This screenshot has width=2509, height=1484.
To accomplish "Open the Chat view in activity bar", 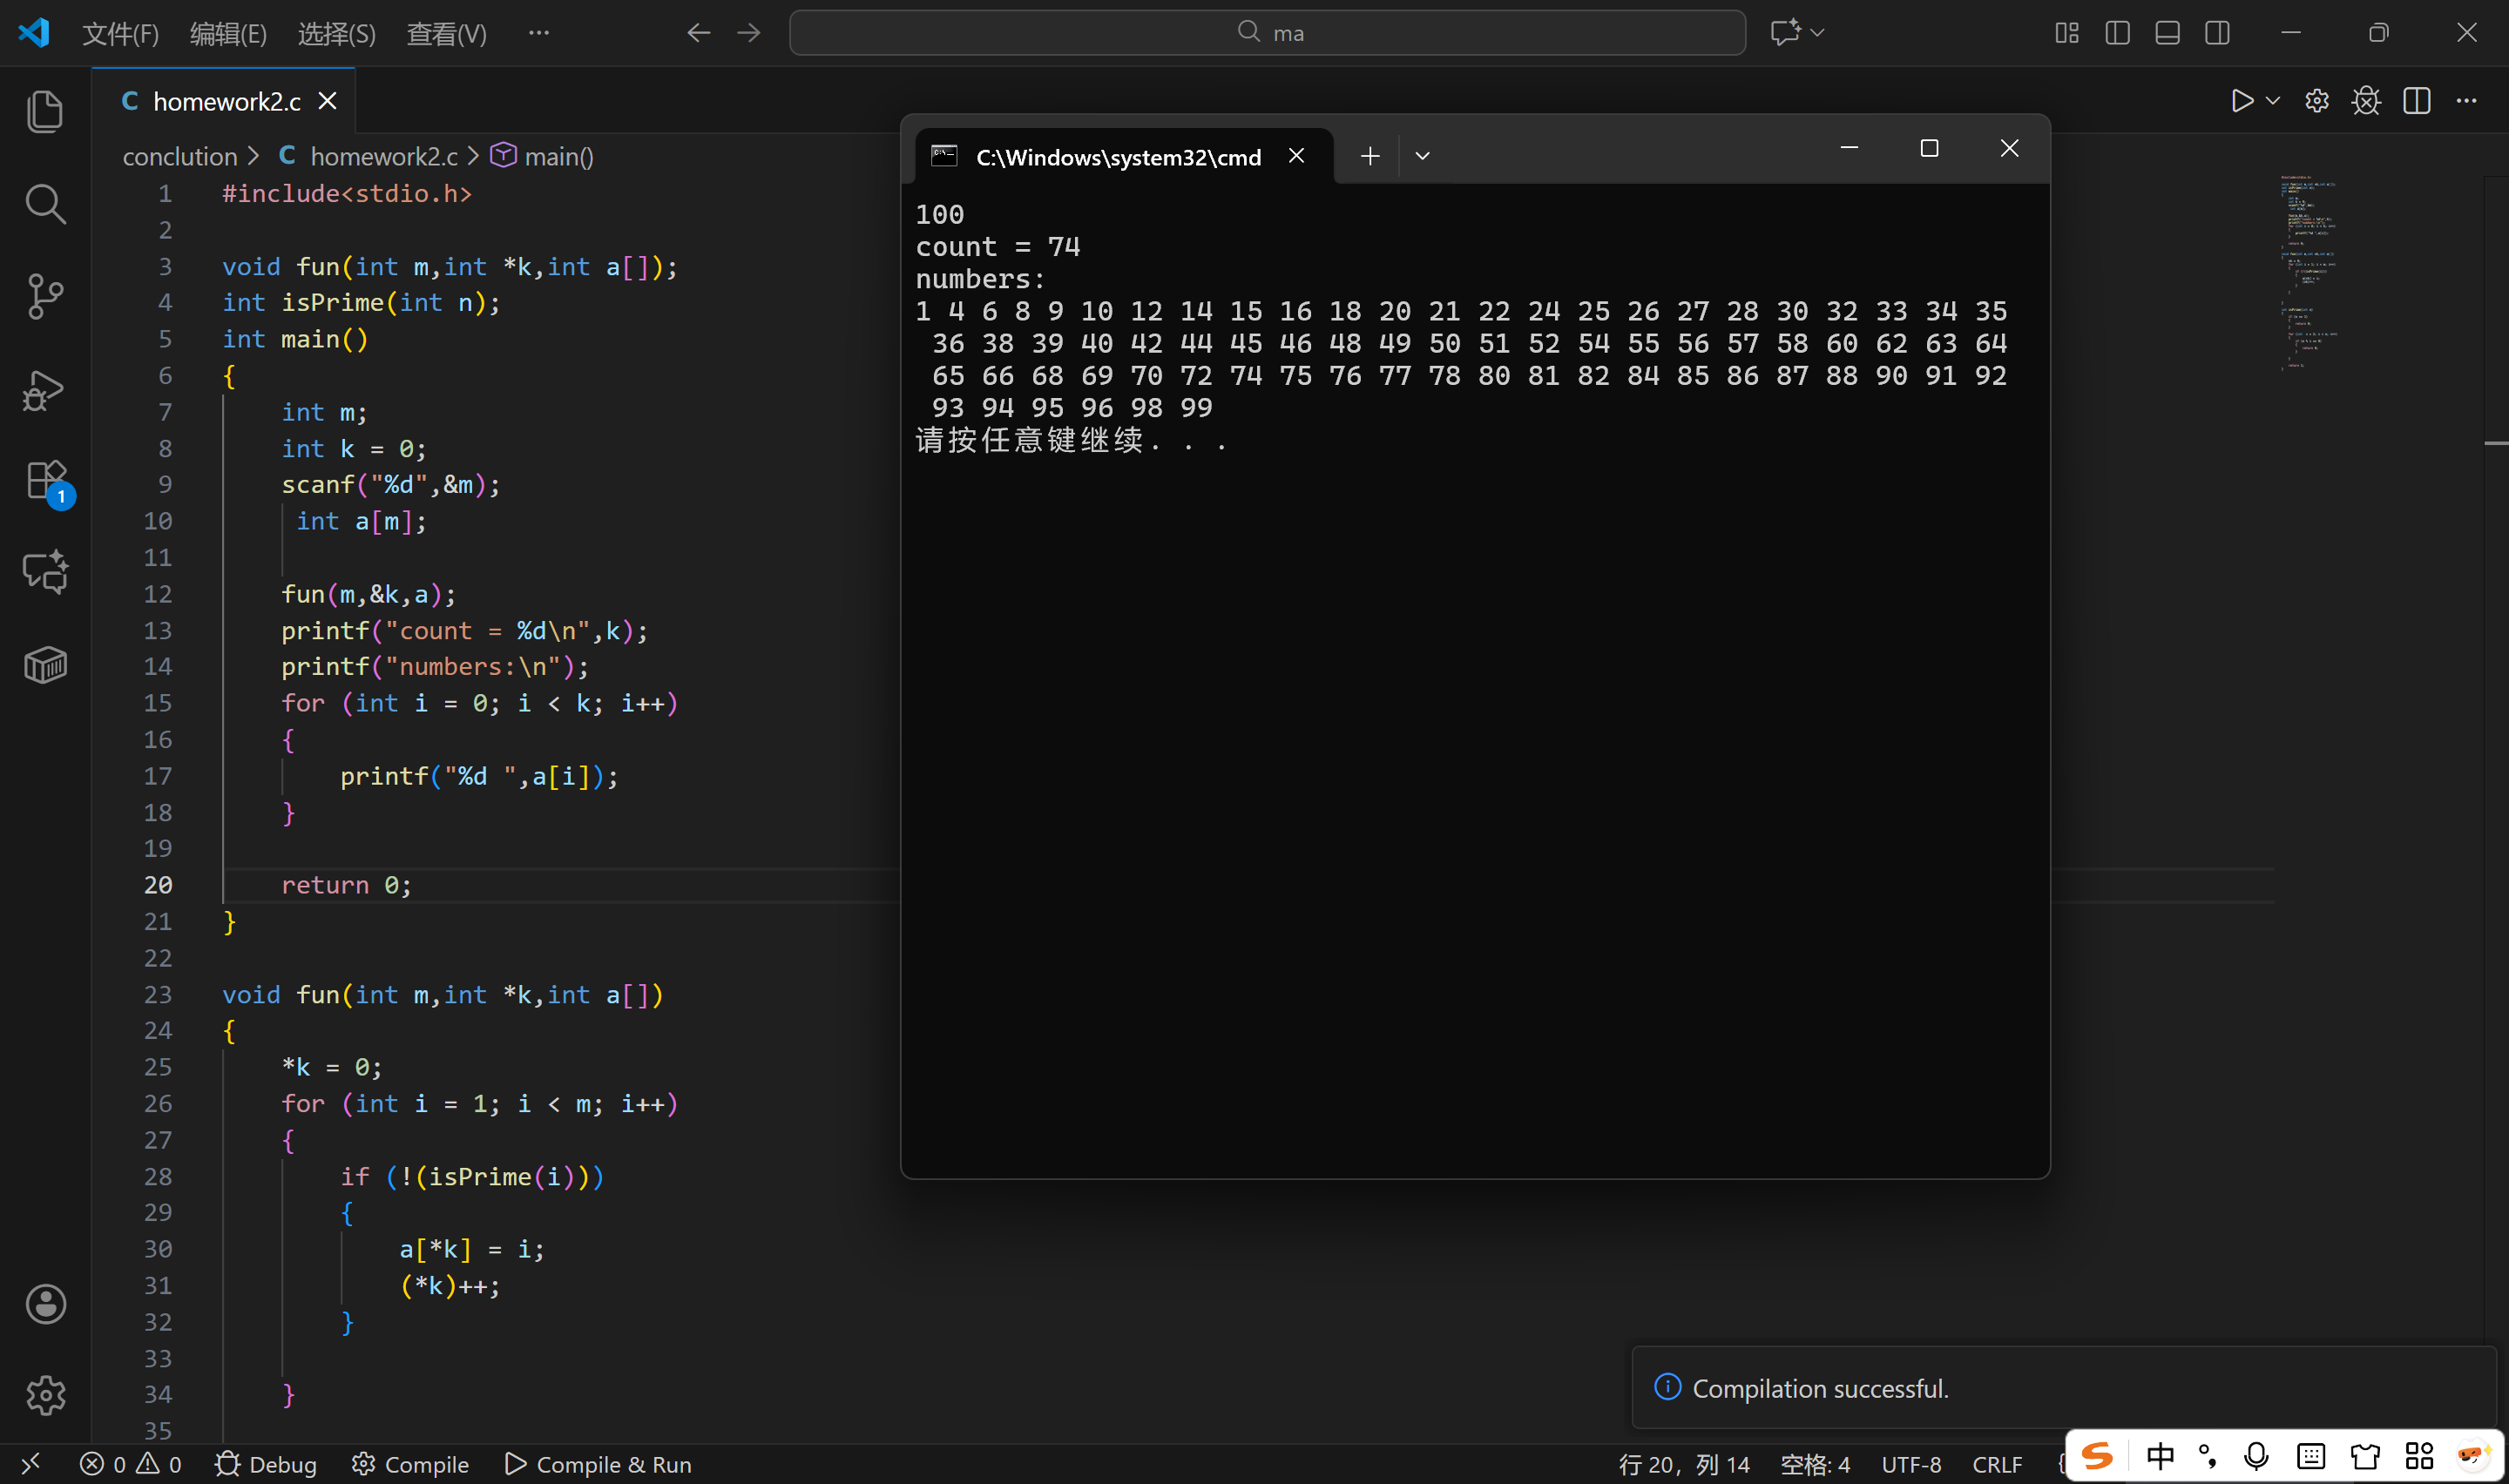I will [45, 572].
